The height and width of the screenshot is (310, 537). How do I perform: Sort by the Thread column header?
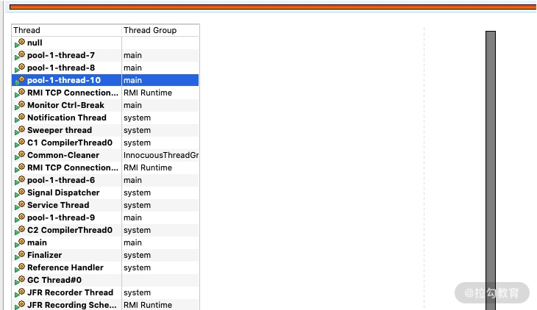coord(66,30)
